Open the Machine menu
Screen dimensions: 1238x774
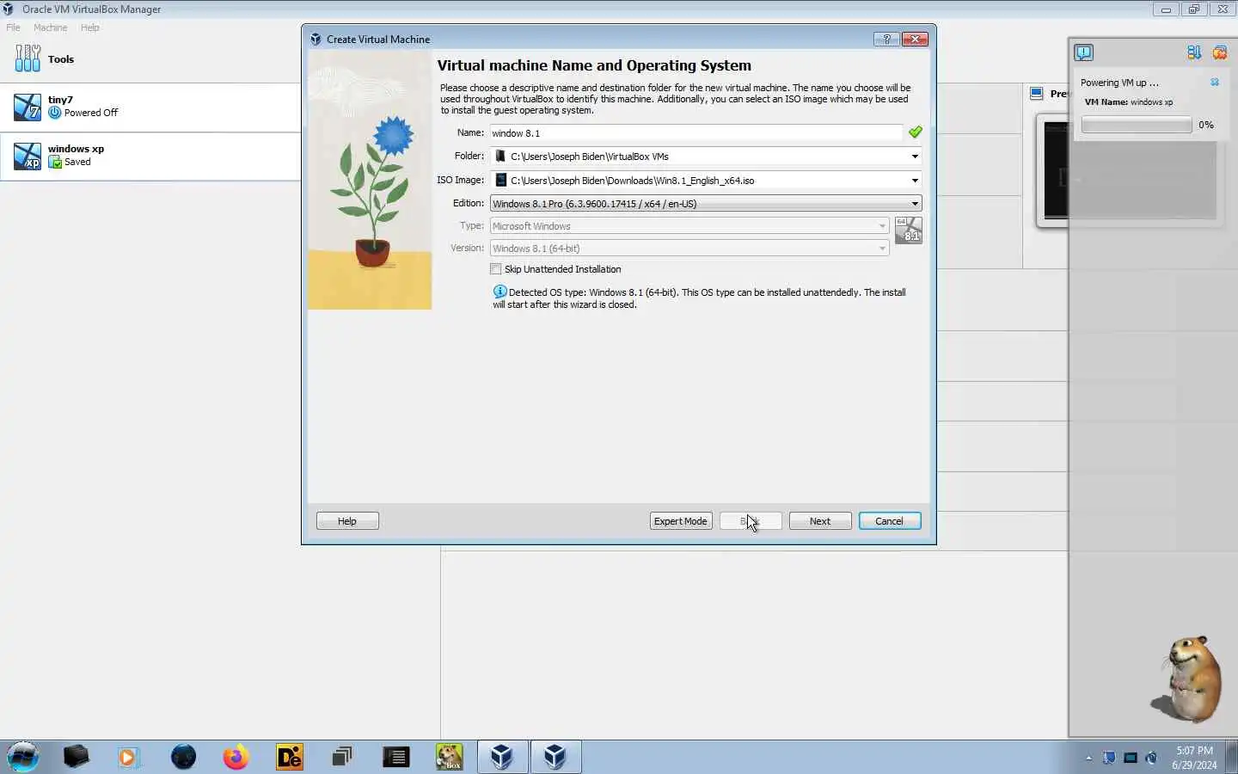(50, 28)
